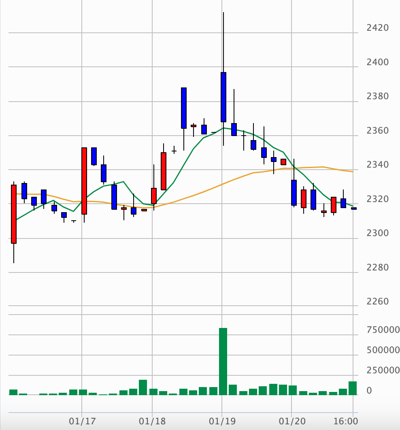Viewport: 400px width, 430px height.
Task: Click the price axis label 2420
Action: click(377, 28)
